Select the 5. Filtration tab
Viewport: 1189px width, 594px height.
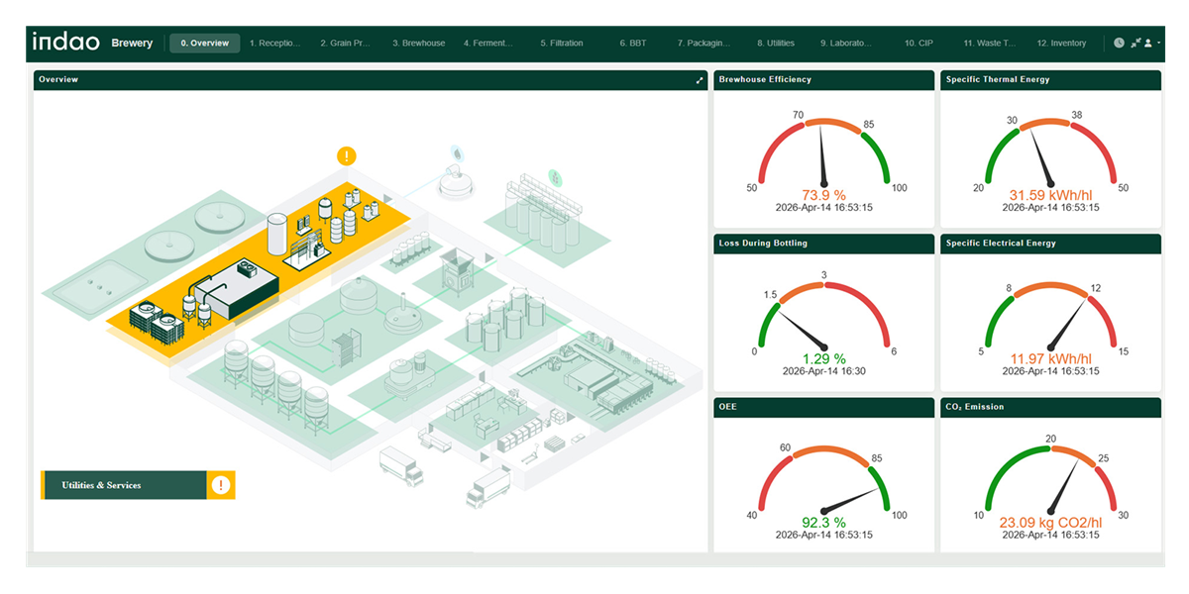pyautogui.click(x=562, y=44)
